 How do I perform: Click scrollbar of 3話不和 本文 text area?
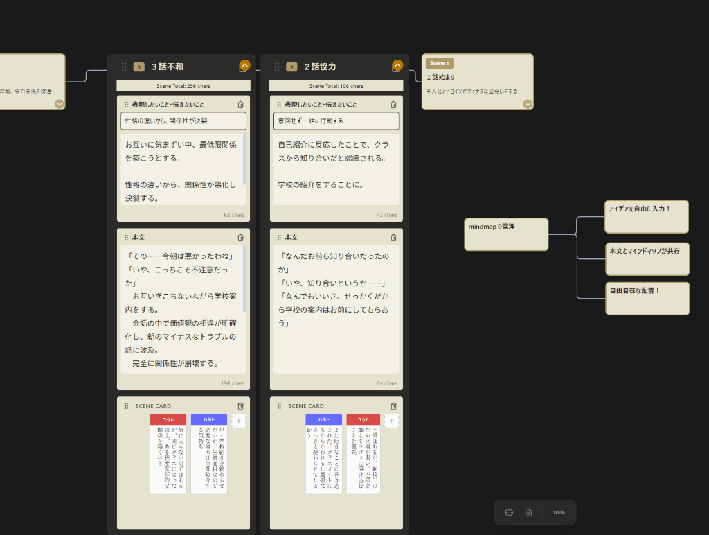click(x=244, y=279)
